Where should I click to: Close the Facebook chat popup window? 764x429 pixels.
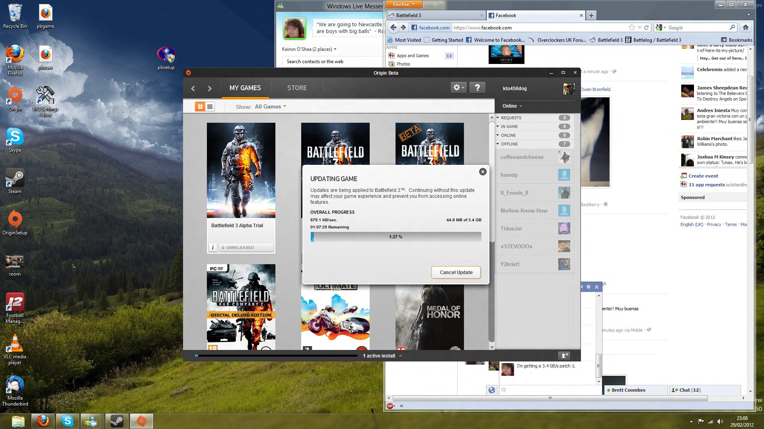[x=596, y=287]
